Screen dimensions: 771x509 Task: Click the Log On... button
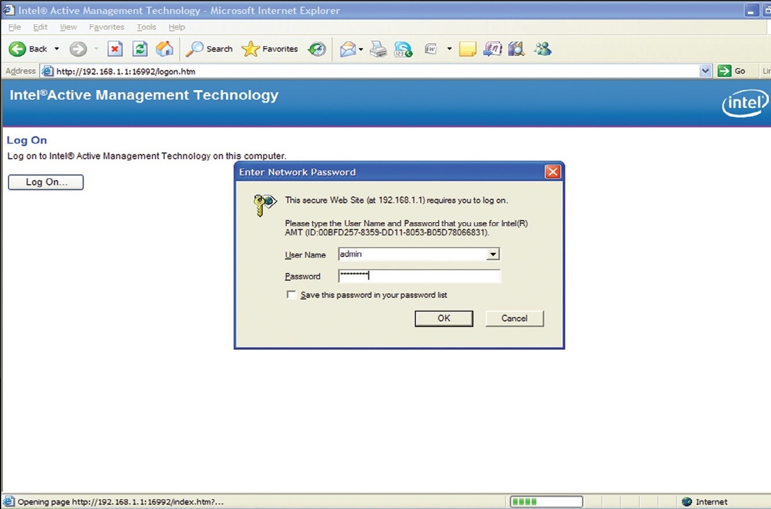[46, 182]
